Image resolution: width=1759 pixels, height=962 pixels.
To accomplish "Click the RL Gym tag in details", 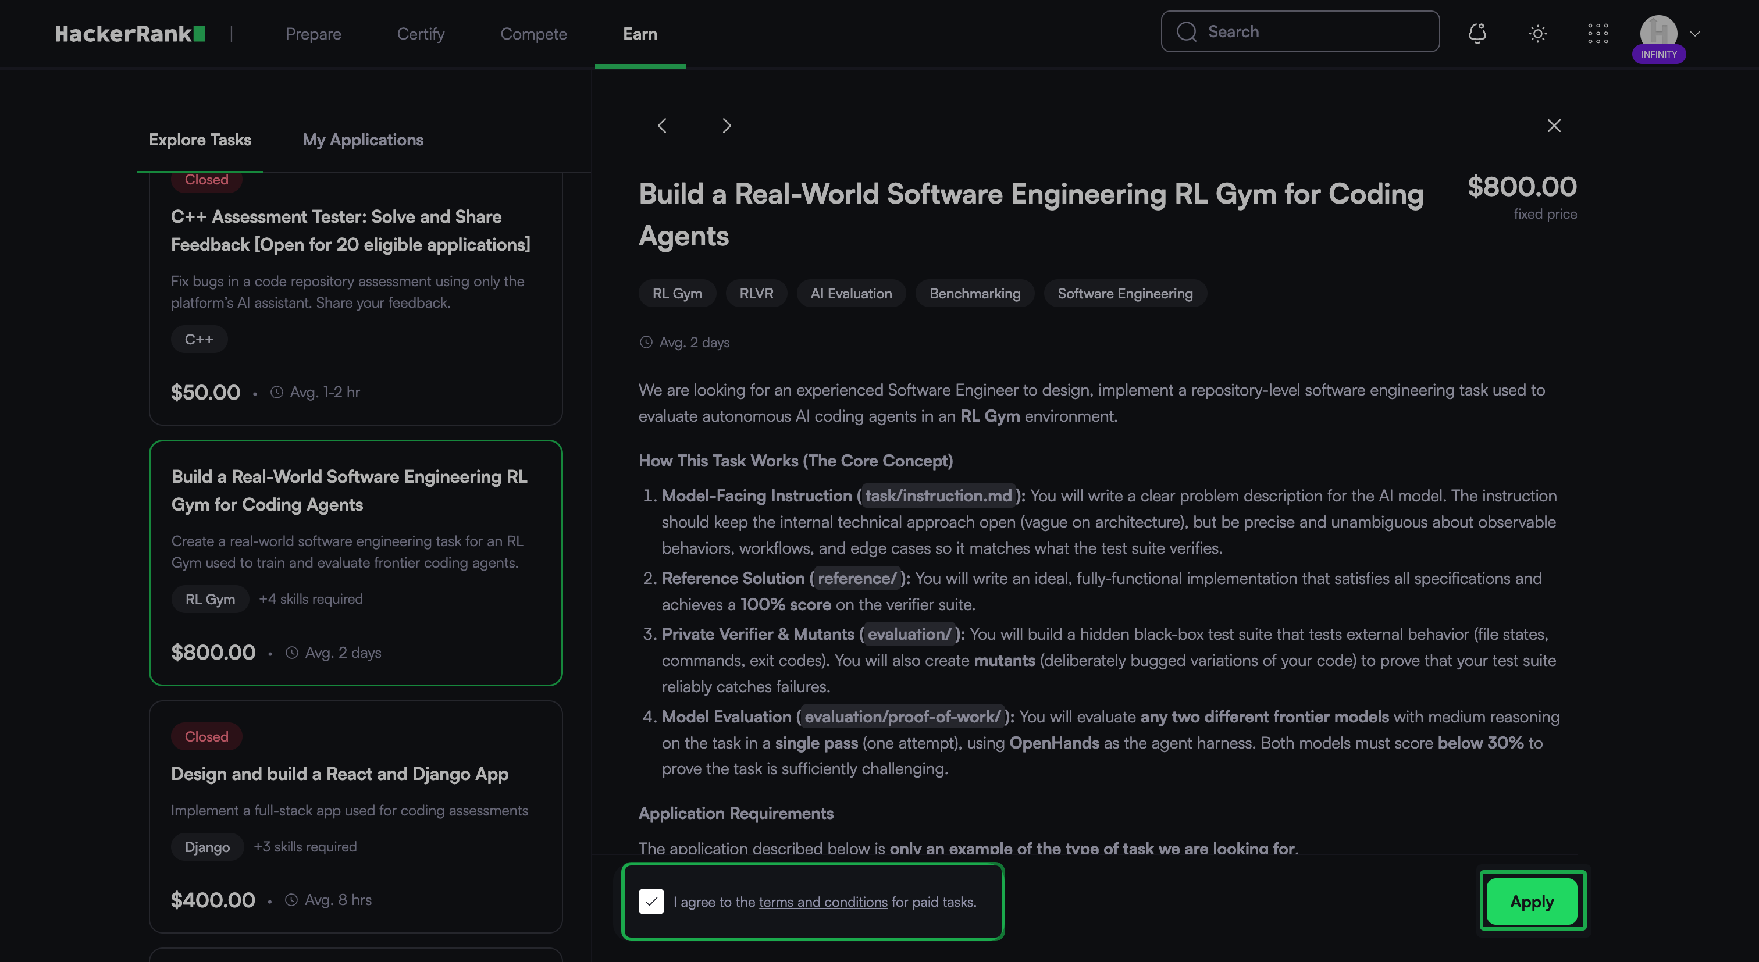I will click(x=678, y=293).
